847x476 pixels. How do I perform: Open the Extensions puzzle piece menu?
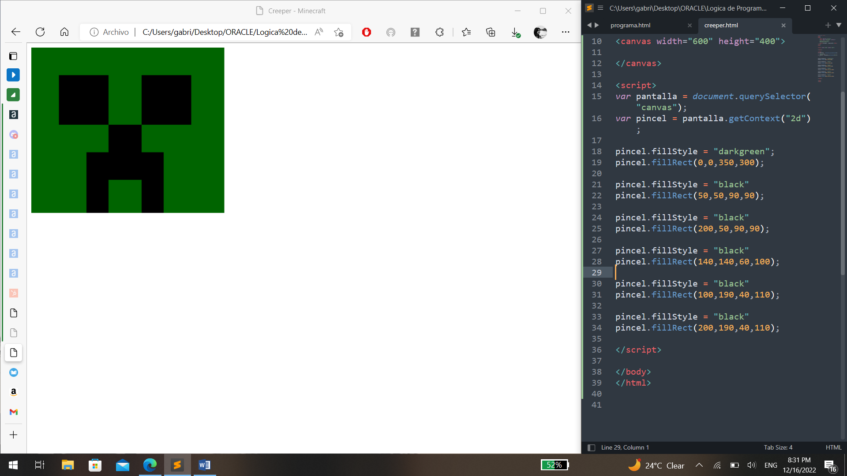click(439, 32)
